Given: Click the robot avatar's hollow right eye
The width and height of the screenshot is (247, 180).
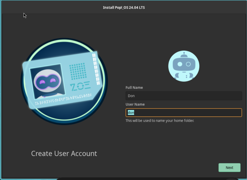Looking at the screenshot, I should click(188, 64).
